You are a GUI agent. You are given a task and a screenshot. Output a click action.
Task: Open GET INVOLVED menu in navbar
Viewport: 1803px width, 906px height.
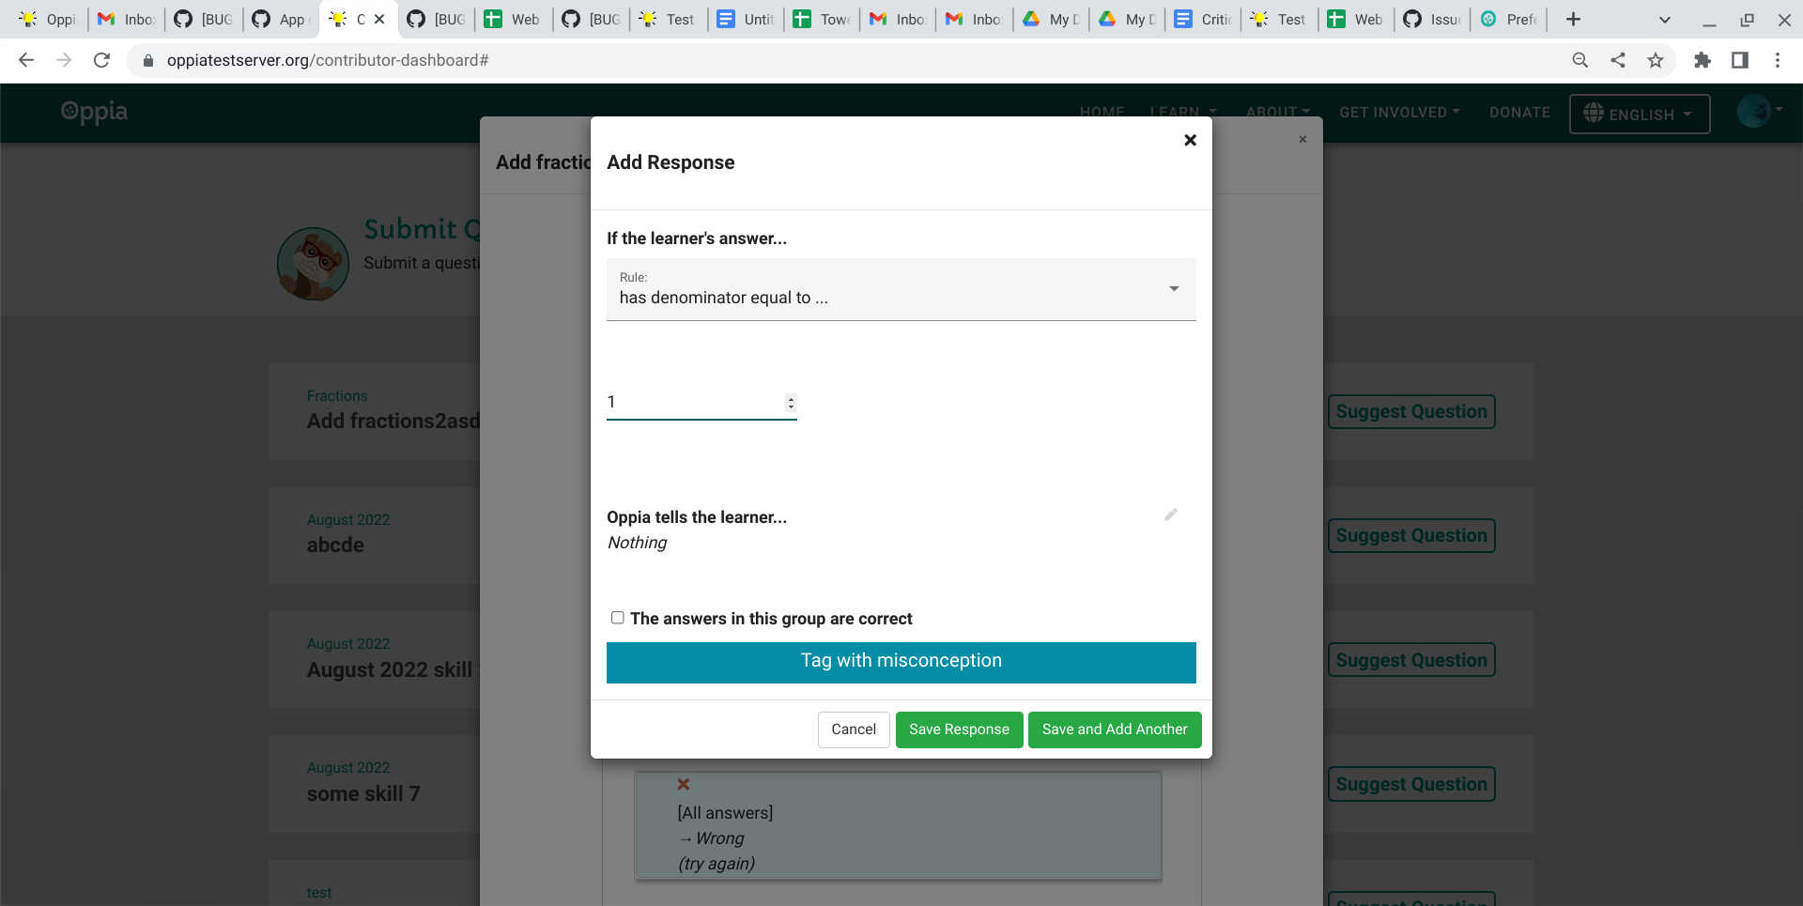[x=1399, y=112]
